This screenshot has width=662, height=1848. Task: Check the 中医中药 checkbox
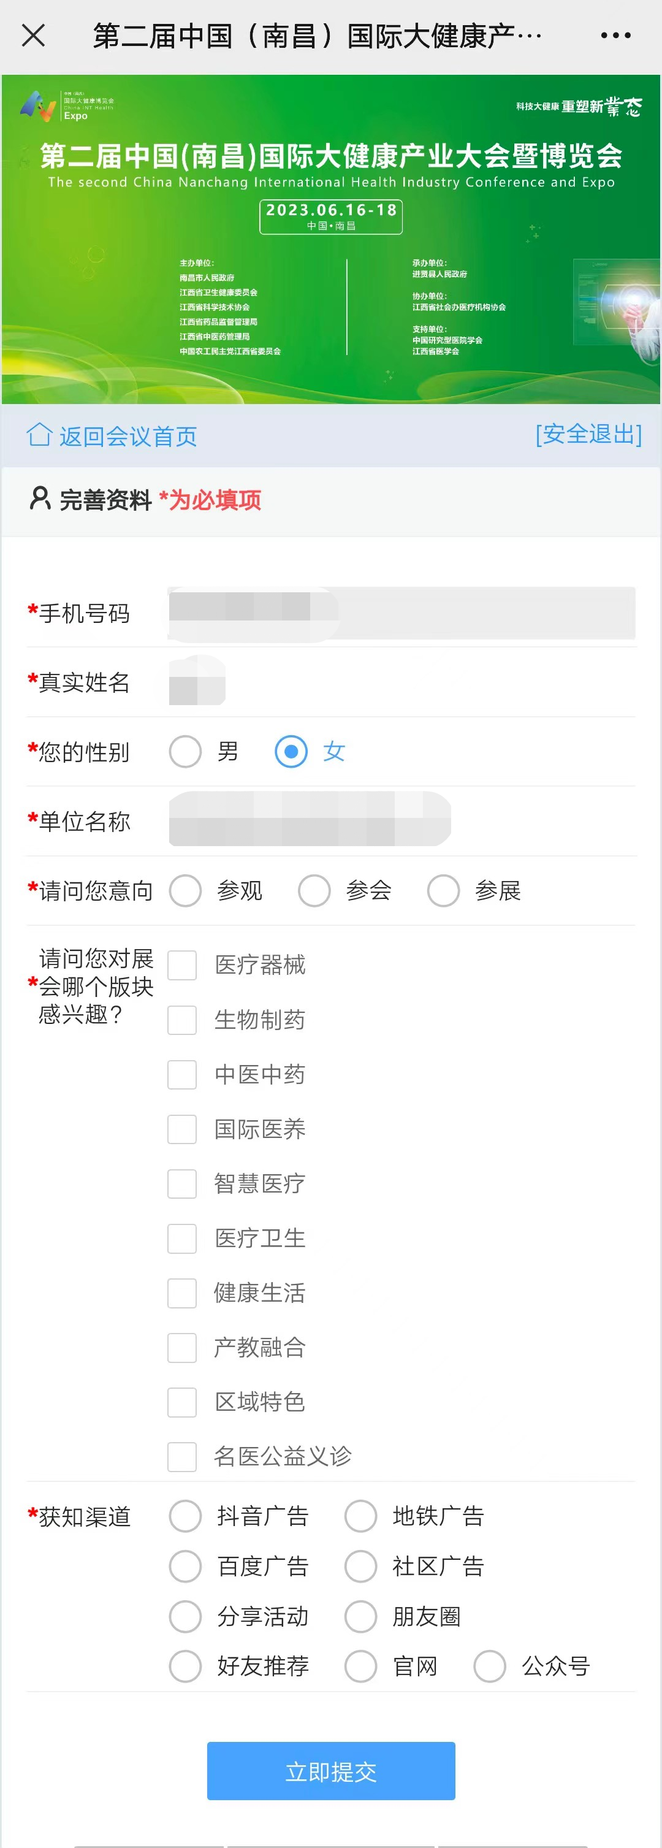tap(182, 1074)
